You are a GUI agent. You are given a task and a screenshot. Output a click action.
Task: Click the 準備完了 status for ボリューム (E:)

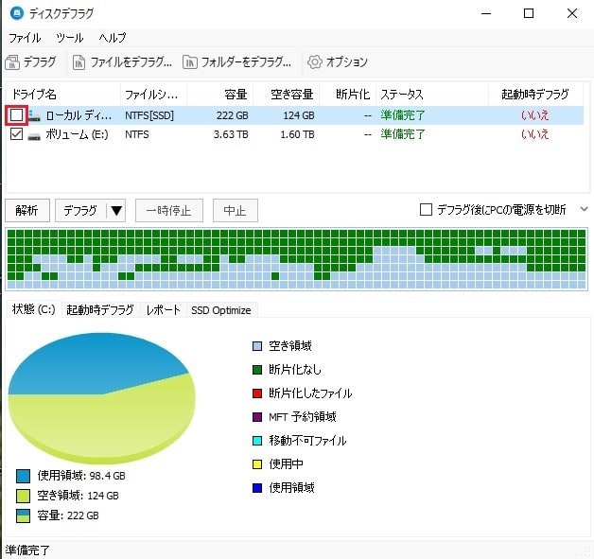point(403,134)
